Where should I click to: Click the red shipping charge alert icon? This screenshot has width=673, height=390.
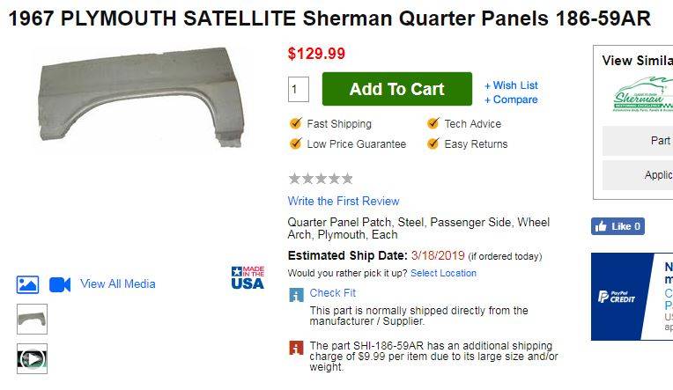[x=297, y=348]
